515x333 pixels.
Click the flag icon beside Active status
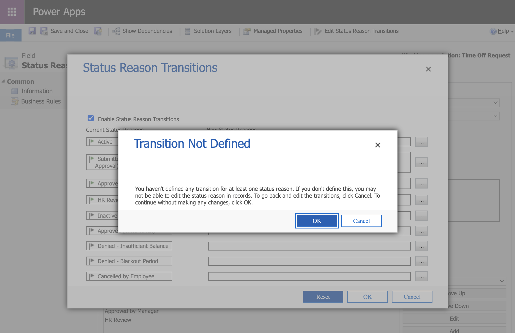(92, 142)
